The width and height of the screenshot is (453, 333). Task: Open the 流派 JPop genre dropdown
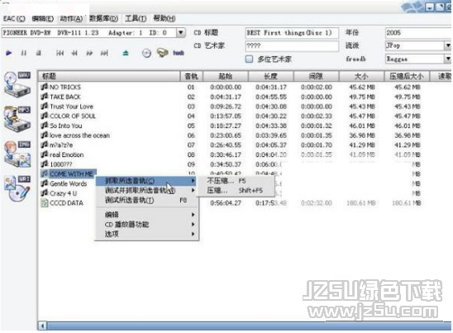(447, 45)
